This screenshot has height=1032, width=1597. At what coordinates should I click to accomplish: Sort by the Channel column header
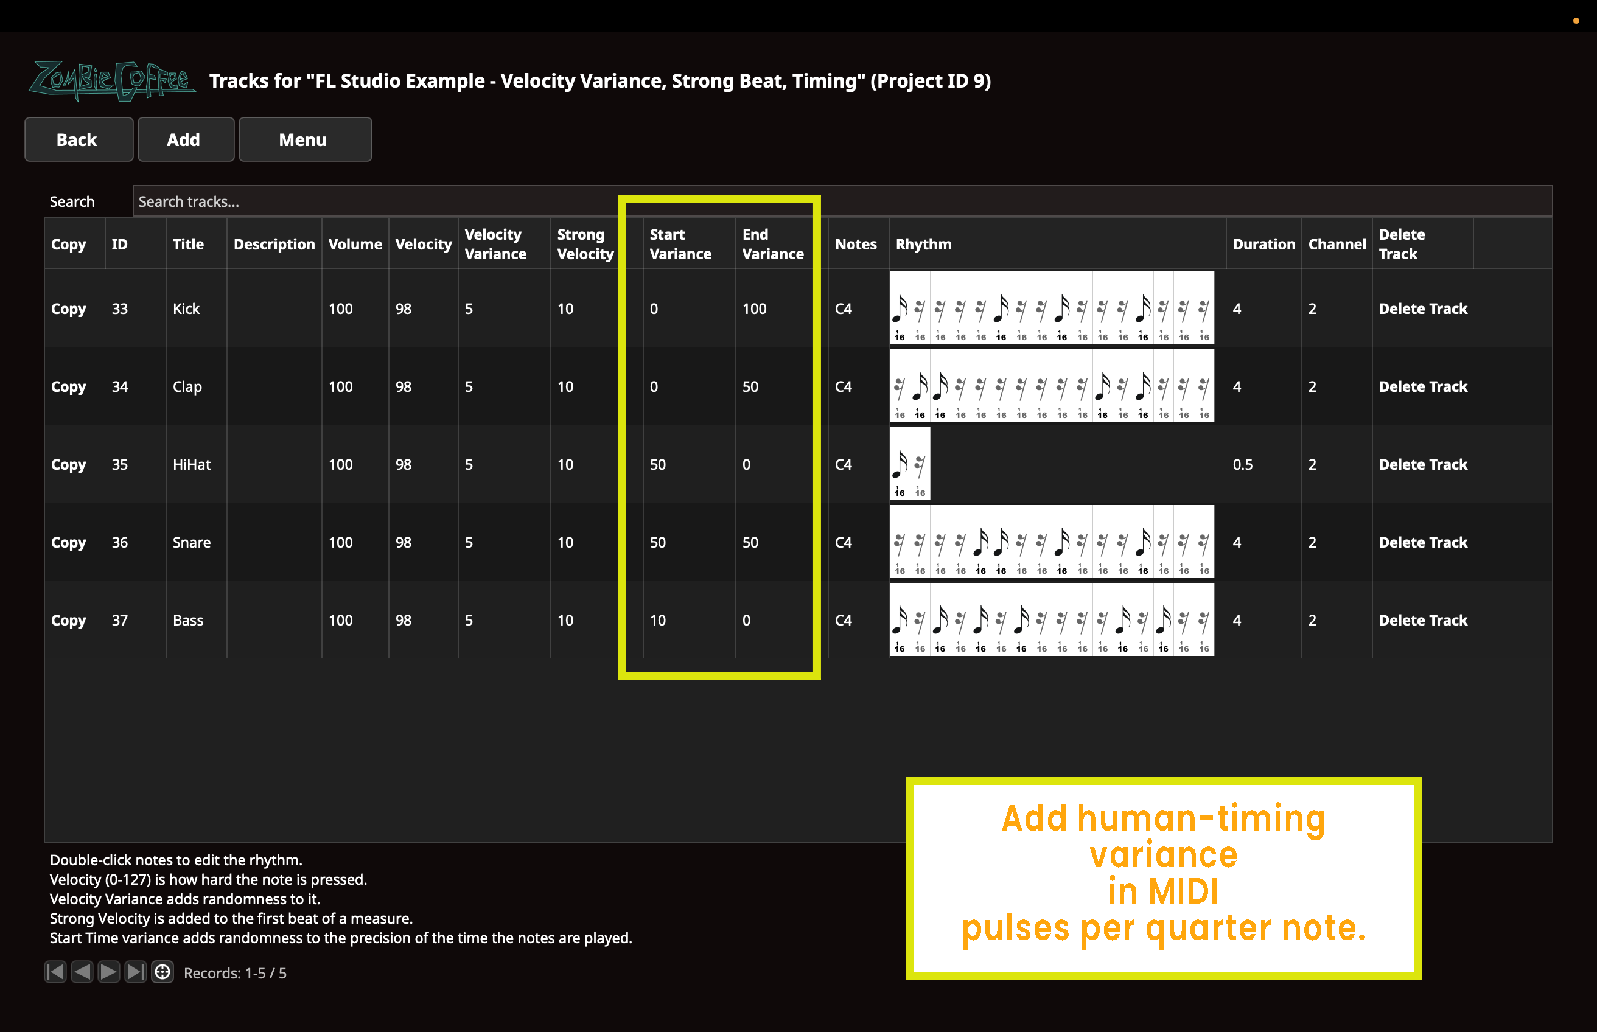pyautogui.click(x=1337, y=244)
